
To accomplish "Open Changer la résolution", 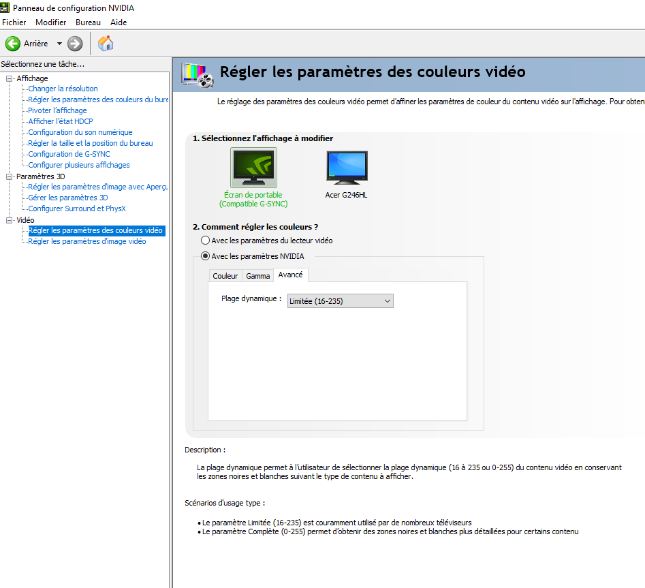I will [63, 89].
